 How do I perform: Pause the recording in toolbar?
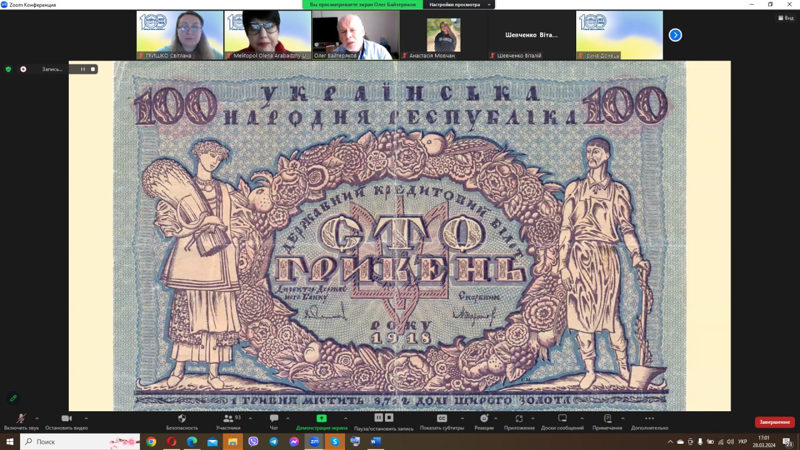point(378,417)
